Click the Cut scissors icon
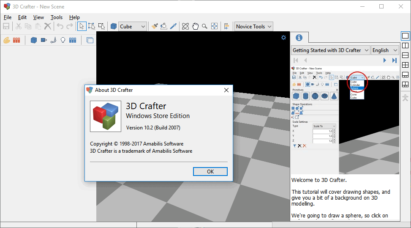 coord(18,26)
